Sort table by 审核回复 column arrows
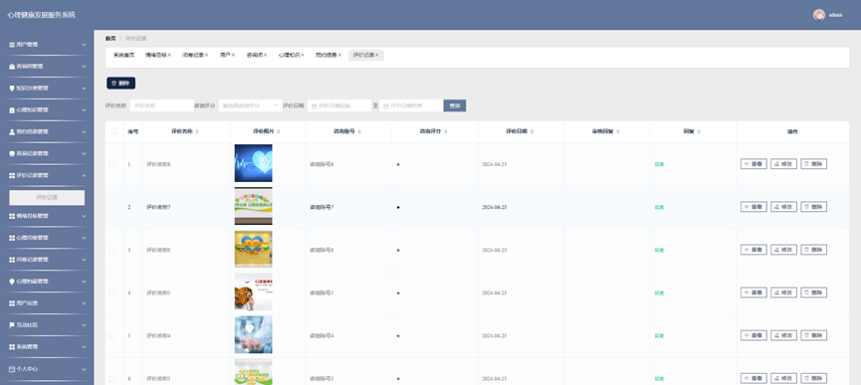This screenshot has height=385, width=861. point(618,132)
